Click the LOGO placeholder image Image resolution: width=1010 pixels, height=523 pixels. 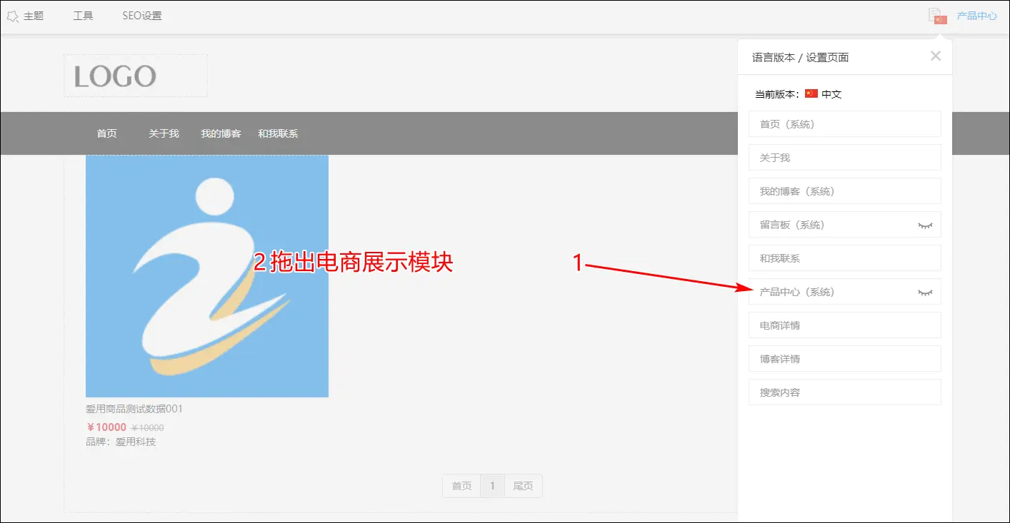click(x=135, y=76)
